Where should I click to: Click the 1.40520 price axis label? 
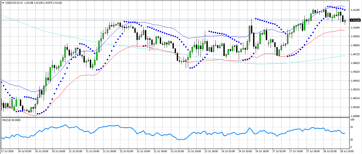point(355,72)
